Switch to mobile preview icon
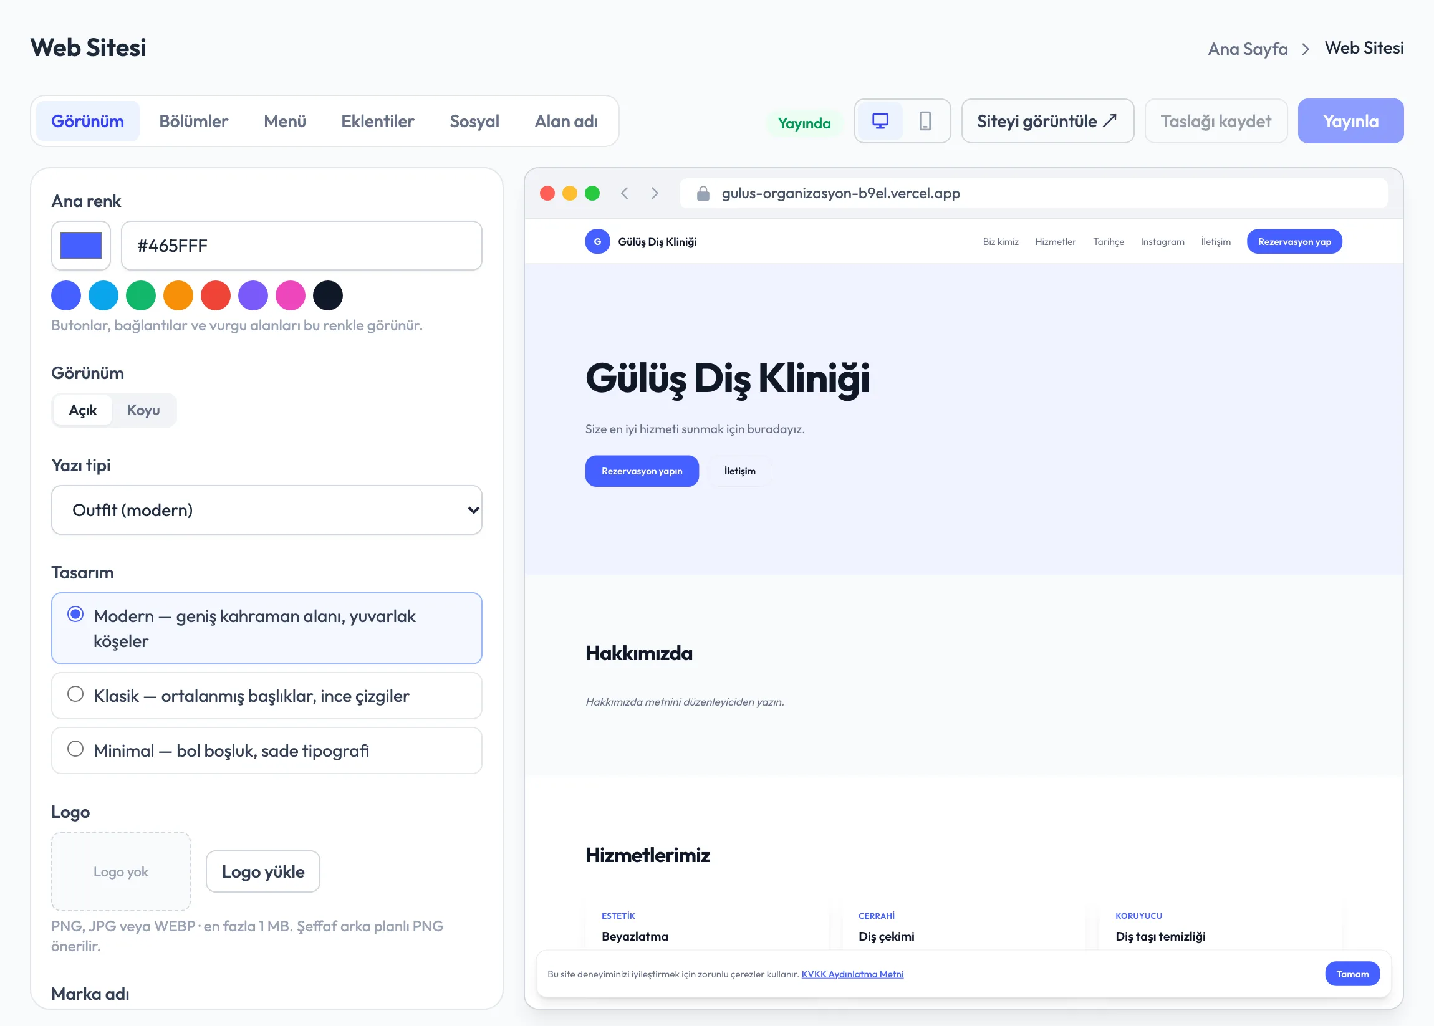This screenshot has width=1434, height=1026. click(x=925, y=121)
